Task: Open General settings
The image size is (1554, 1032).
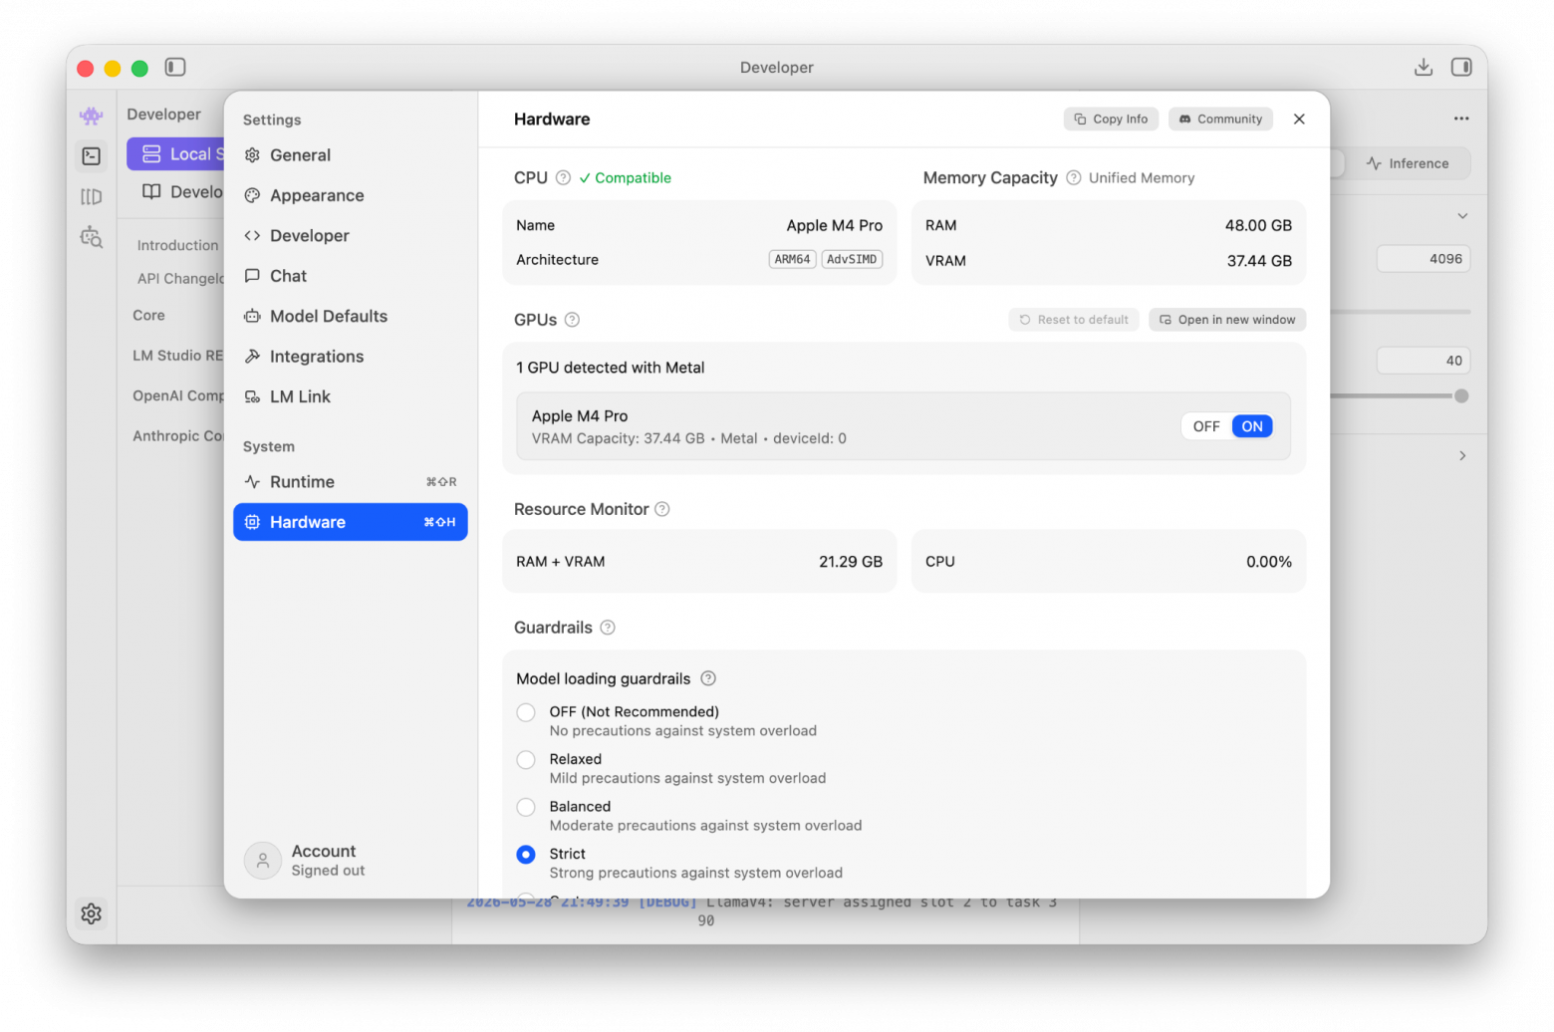Action: 350,155
